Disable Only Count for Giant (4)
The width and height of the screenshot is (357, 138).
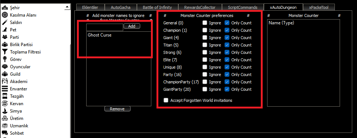(x=227, y=38)
